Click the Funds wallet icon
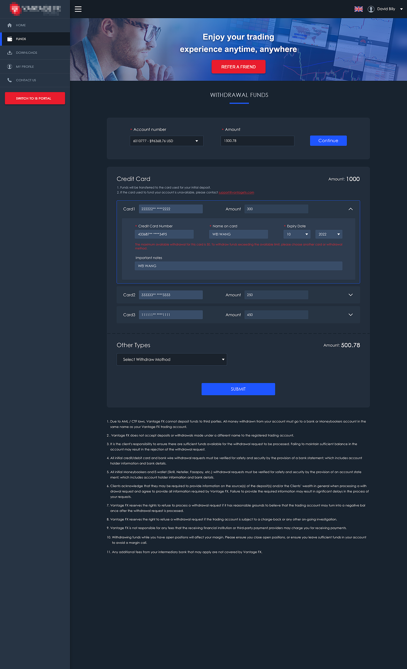Viewport: 407px width, 669px height. click(x=10, y=39)
